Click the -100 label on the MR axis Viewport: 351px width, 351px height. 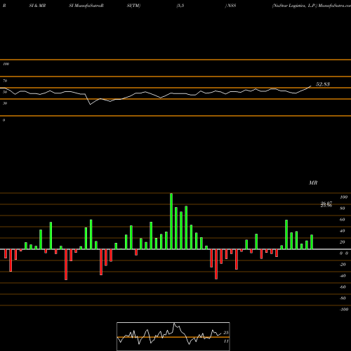pyautogui.click(x=344, y=310)
